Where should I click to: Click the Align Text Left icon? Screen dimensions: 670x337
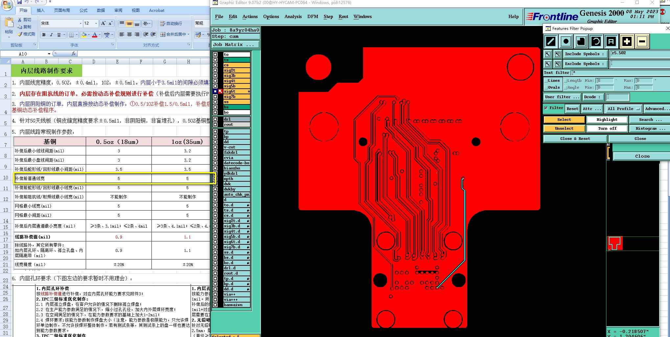click(122, 34)
